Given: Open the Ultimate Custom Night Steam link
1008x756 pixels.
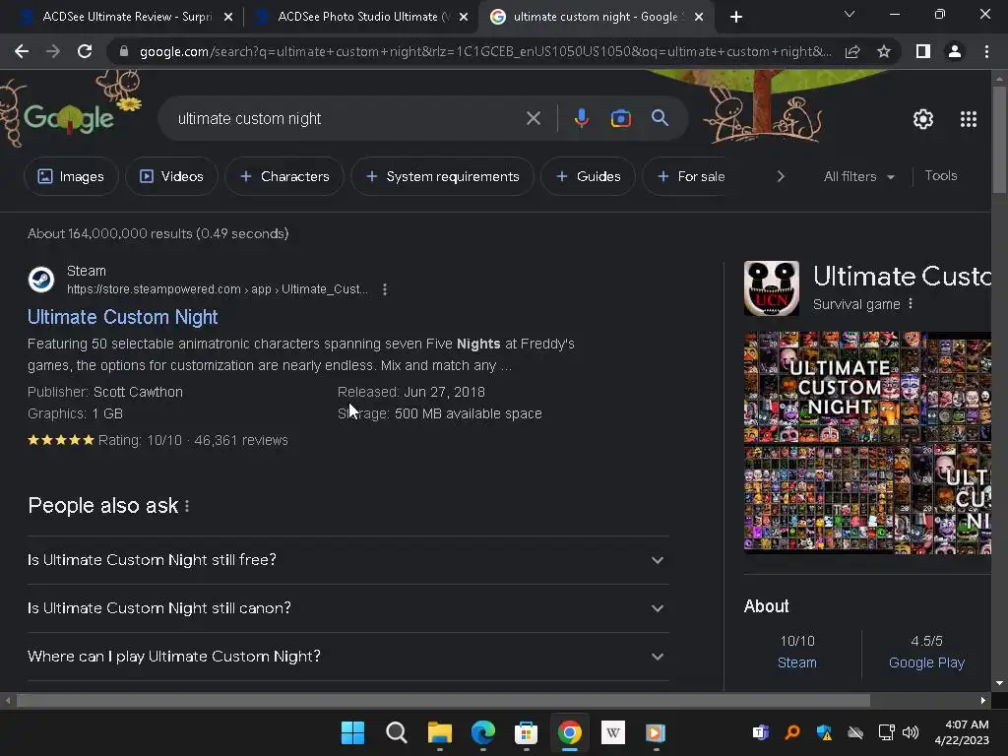Looking at the screenshot, I should point(122,317).
